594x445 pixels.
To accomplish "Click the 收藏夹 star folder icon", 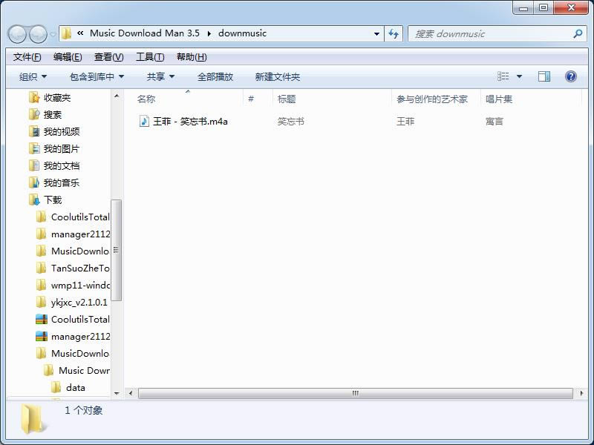I will click(34, 98).
